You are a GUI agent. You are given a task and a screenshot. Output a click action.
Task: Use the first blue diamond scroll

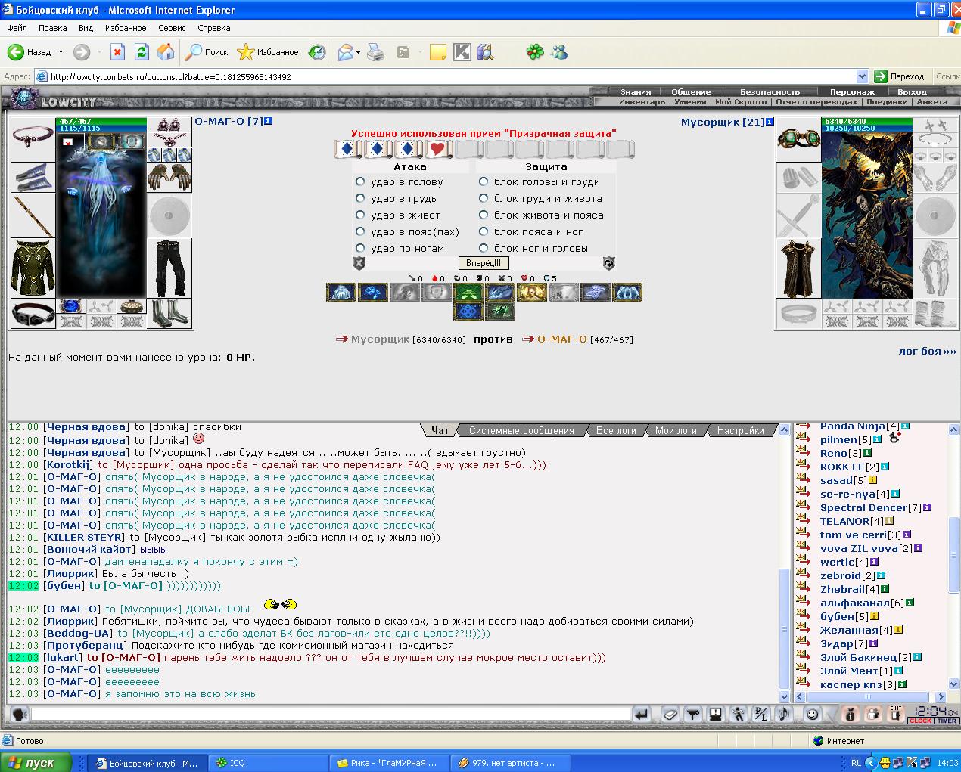[x=347, y=149]
